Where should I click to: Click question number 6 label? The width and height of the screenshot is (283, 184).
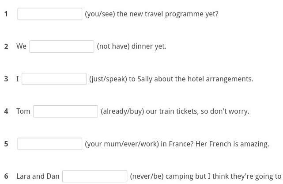6,176
